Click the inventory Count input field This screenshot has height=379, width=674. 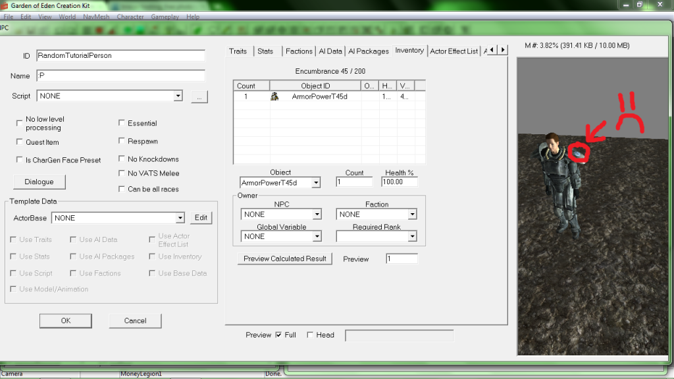pos(354,182)
